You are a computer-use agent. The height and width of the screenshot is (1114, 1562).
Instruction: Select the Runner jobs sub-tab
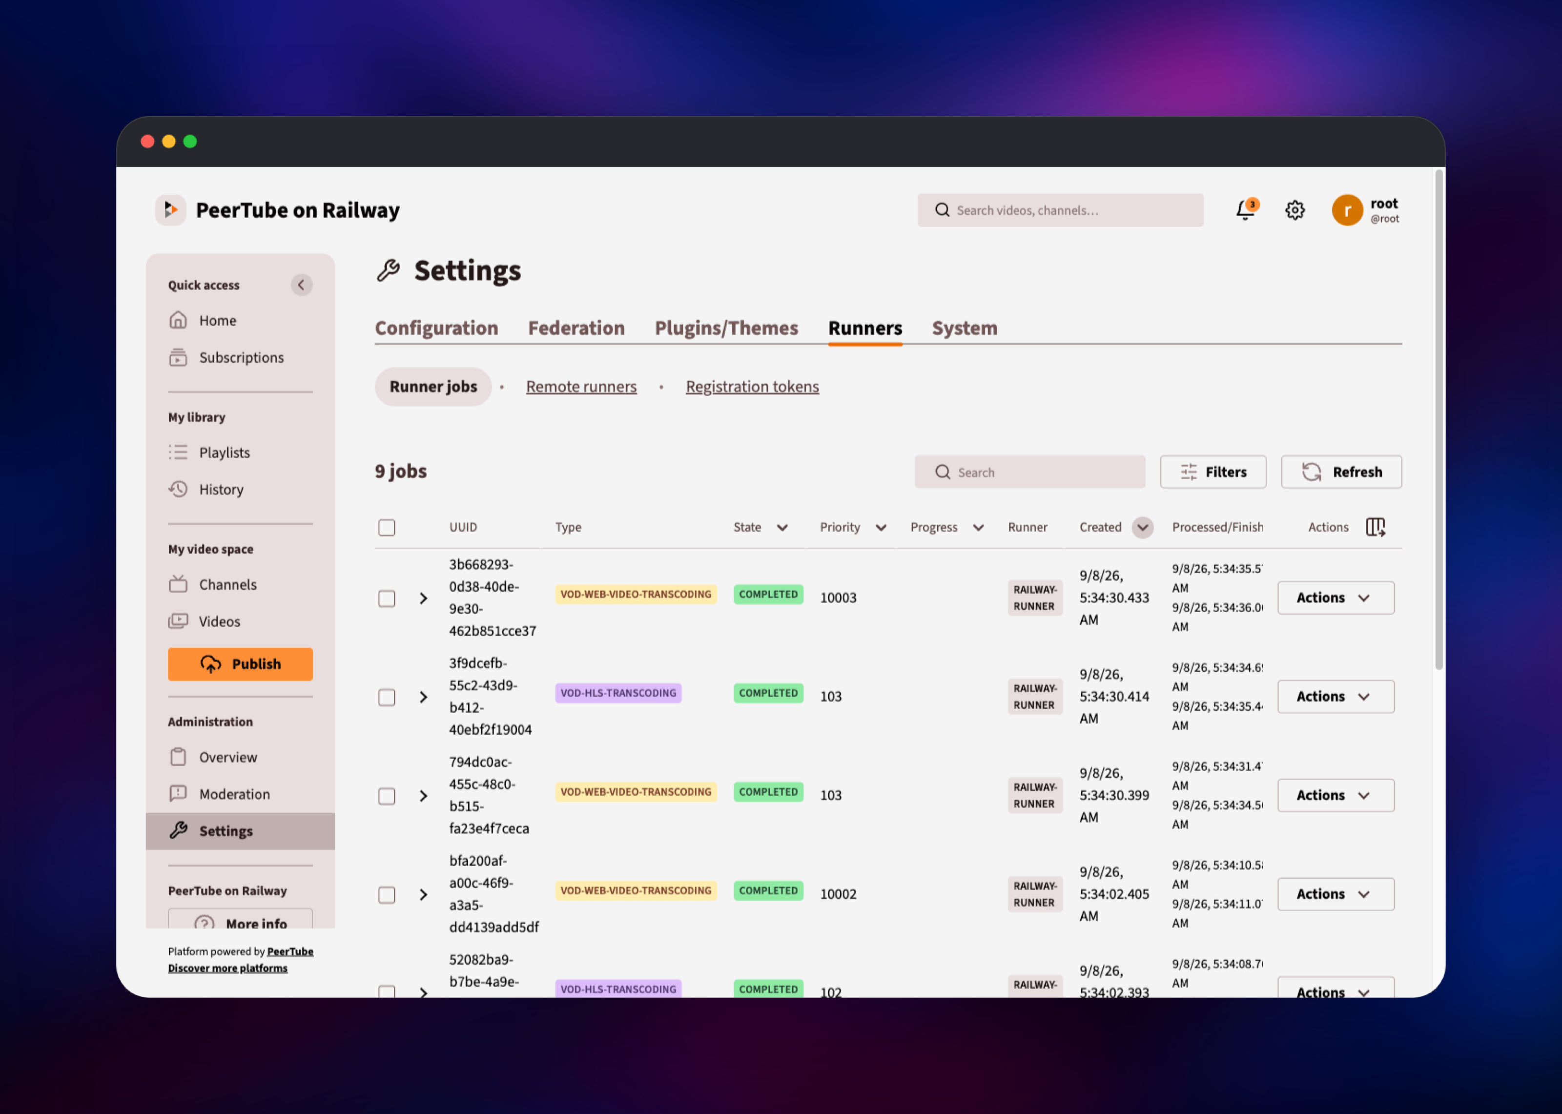pos(433,386)
